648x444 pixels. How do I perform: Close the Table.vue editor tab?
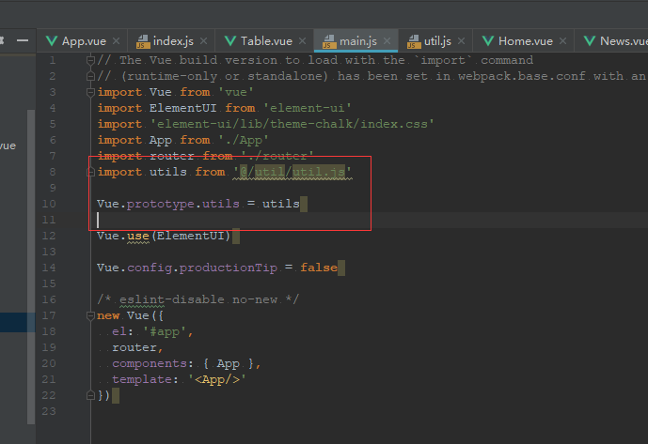click(x=302, y=41)
